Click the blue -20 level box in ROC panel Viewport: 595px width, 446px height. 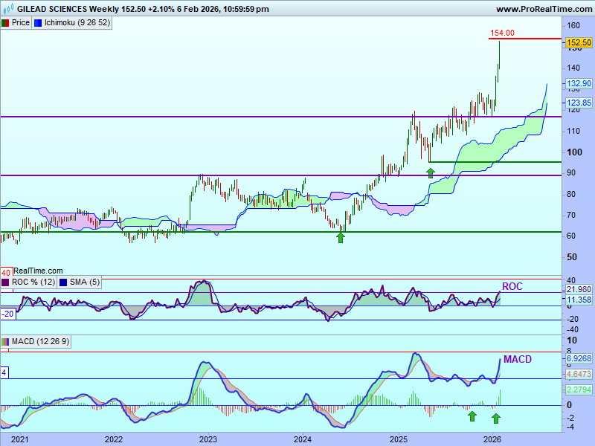7,314
